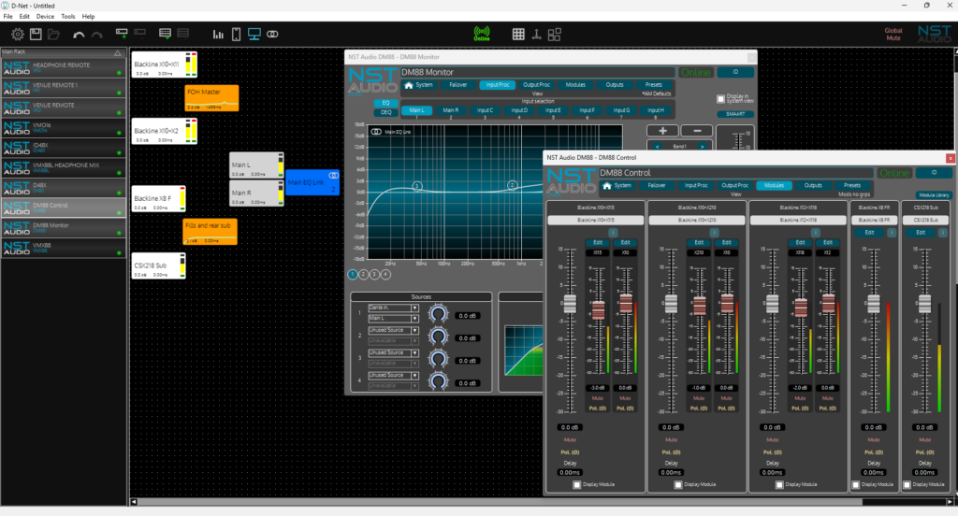Image resolution: width=958 pixels, height=516 pixels.
Task: Click the Blackline X10+X15 master fader
Action: pyautogui.click(x=570, y=304)
